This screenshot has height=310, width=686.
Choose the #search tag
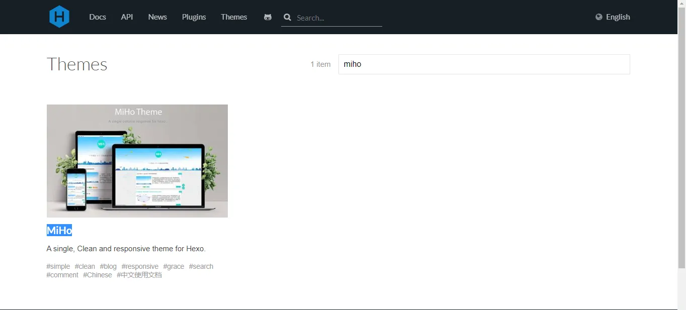point(201,266)
